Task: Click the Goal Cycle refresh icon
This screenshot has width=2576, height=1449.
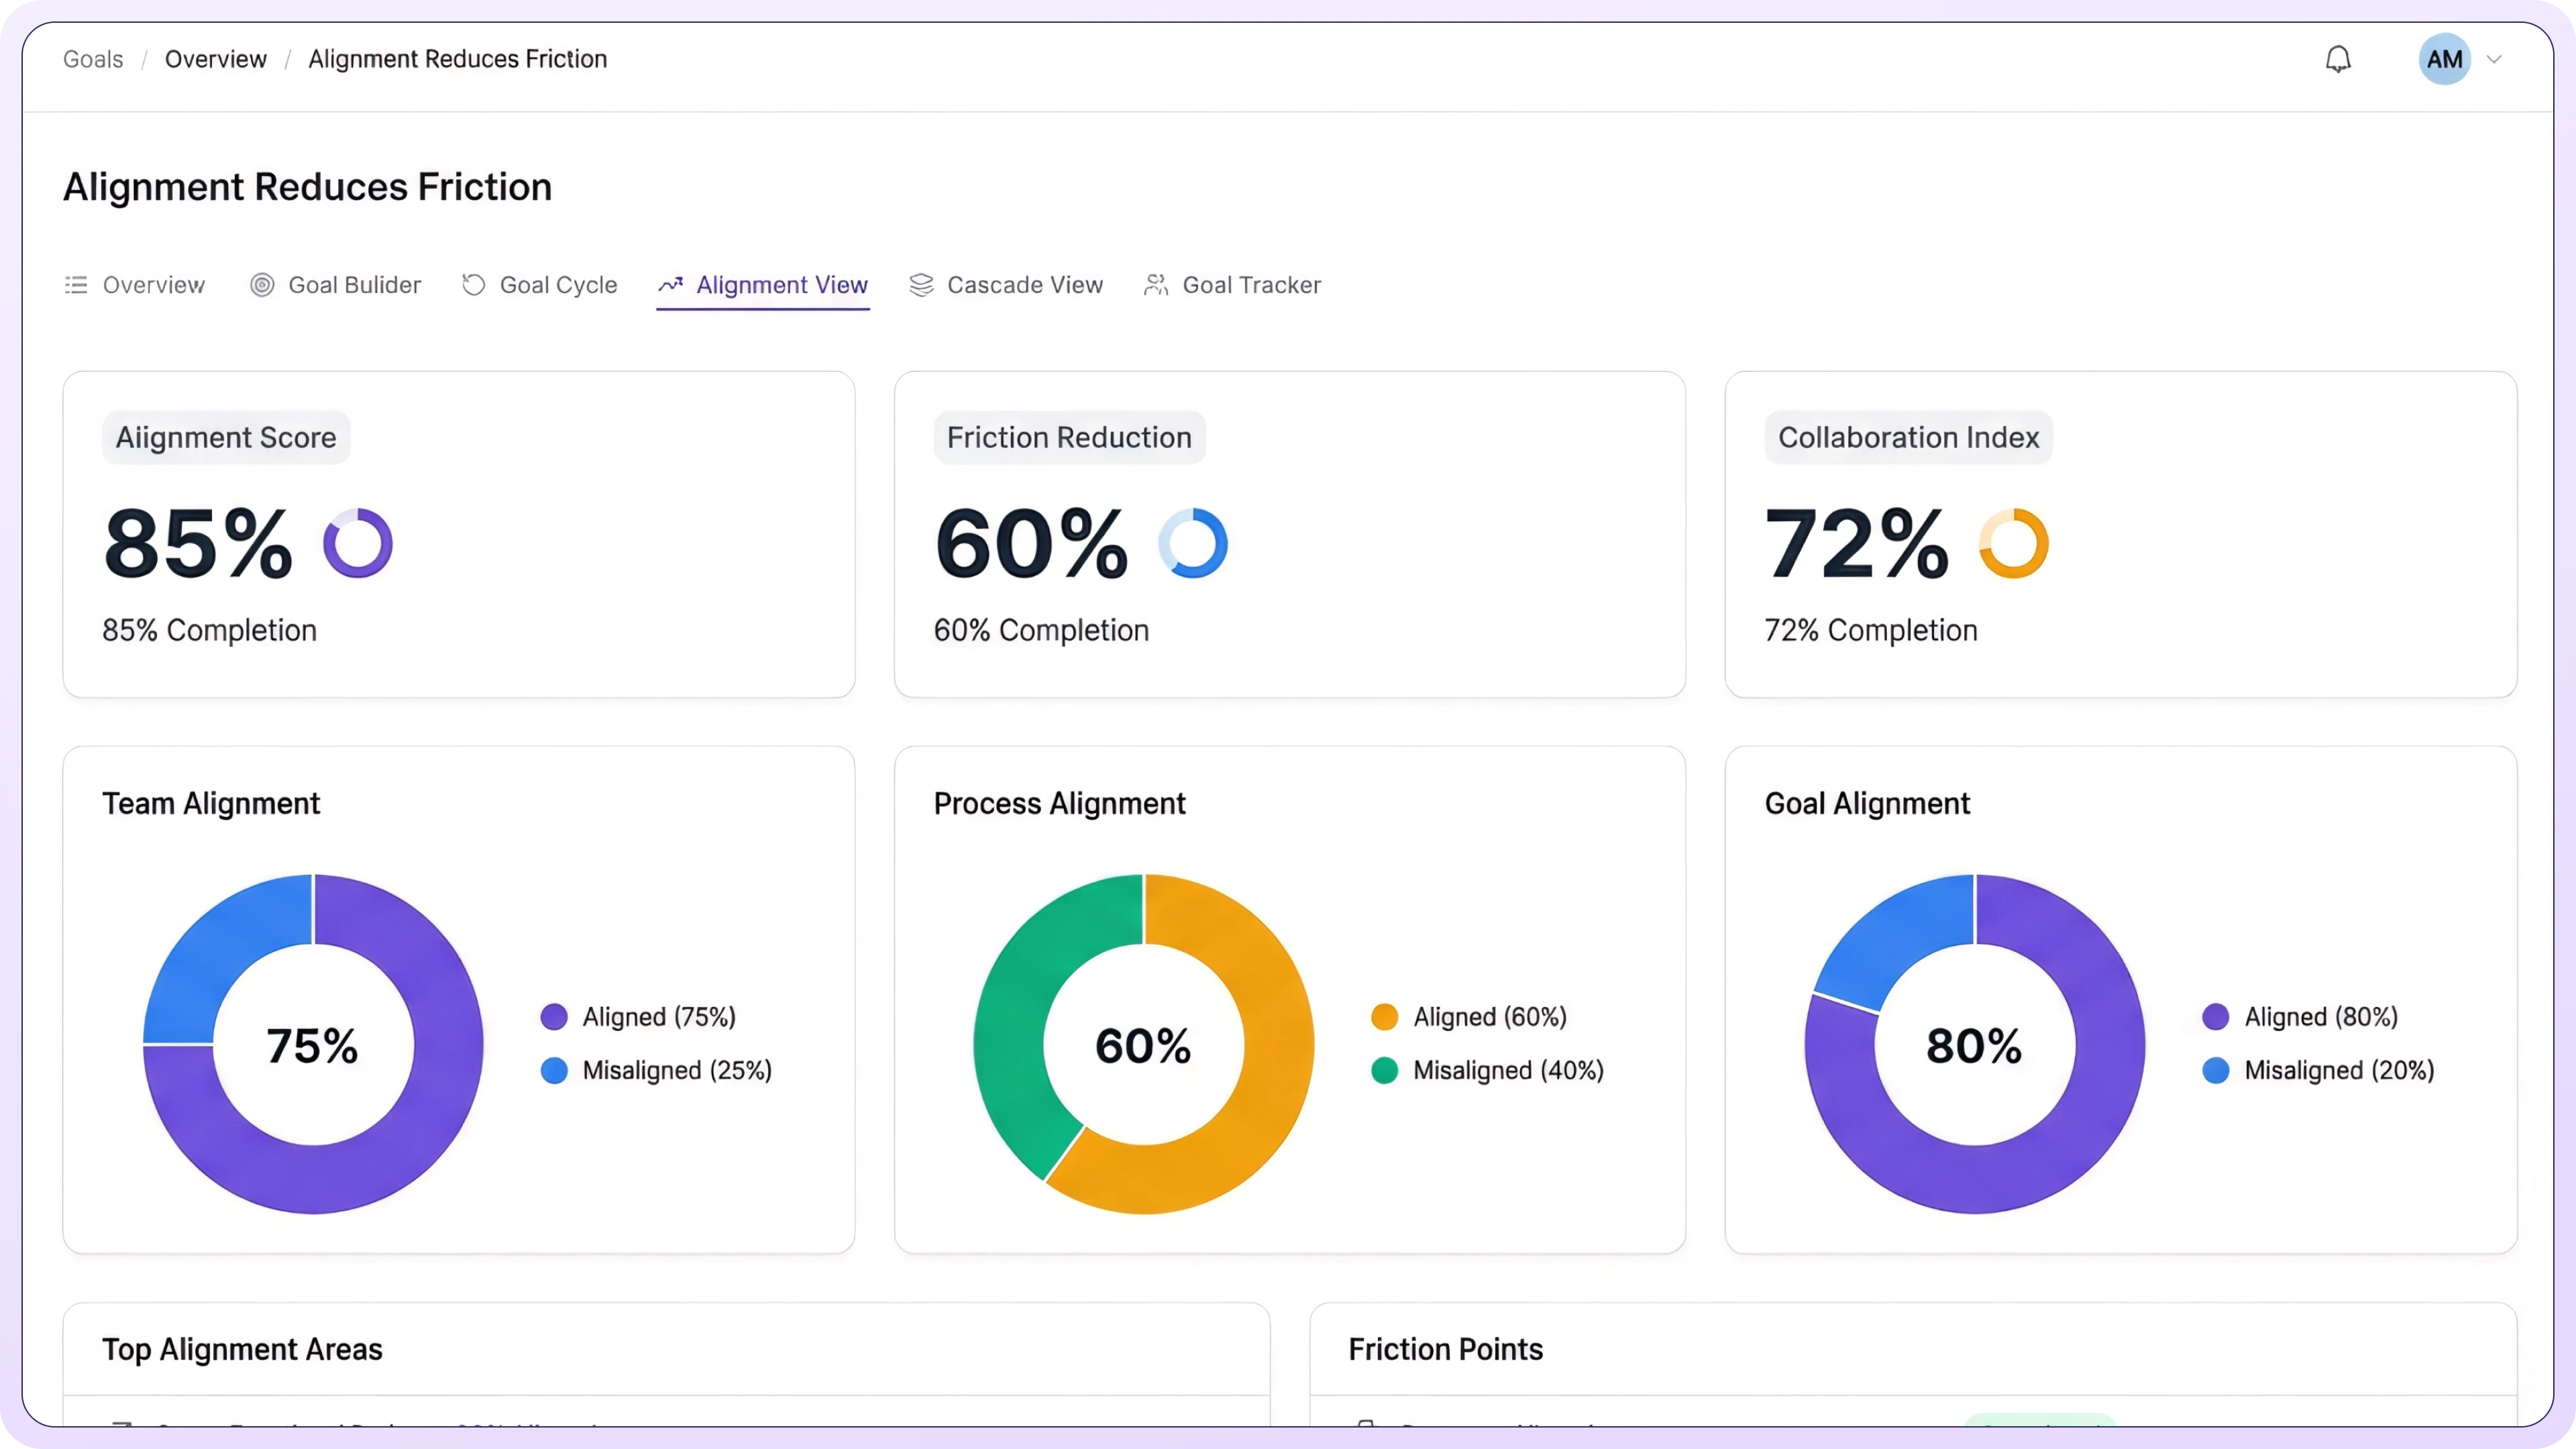Action: (x=474, y=285)
